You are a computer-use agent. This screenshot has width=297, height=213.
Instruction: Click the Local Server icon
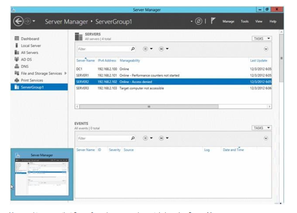click(17, 46)
